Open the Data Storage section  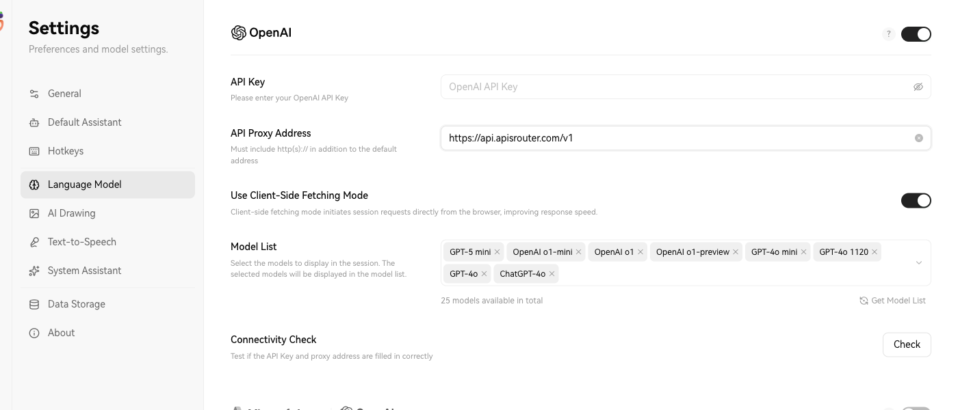coord(108,304)
